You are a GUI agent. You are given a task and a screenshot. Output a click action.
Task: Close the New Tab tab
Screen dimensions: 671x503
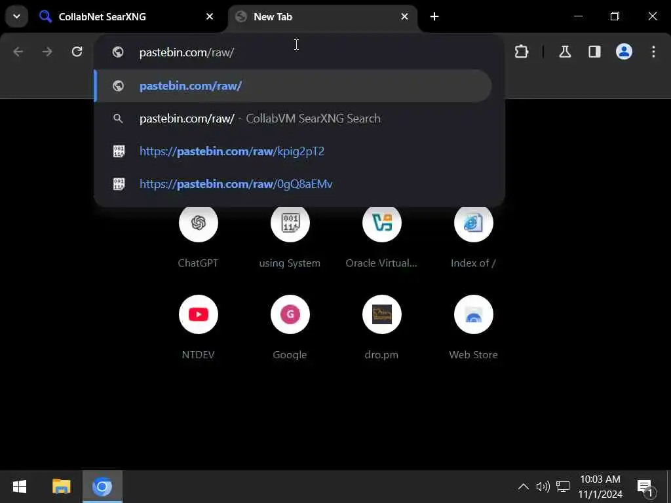pyautogui.click(x=404, y=16)
